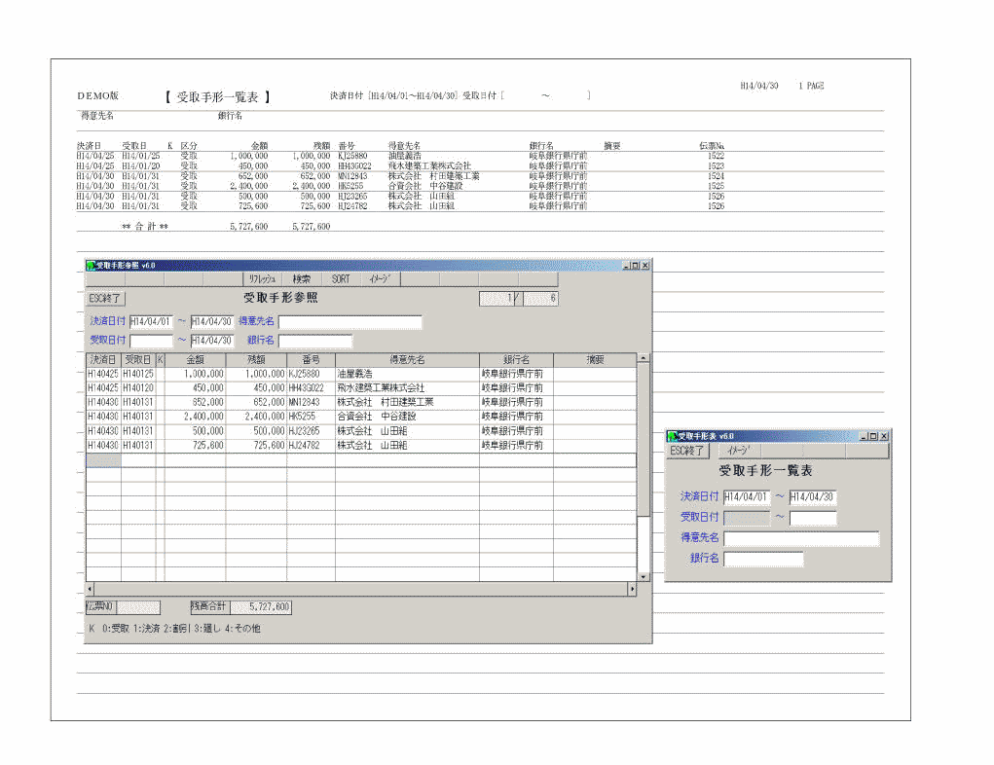This screenshot has width=994, height=765.
Task: Click the grid horizontal scrollbar right arrow
Action: (632, 589)
